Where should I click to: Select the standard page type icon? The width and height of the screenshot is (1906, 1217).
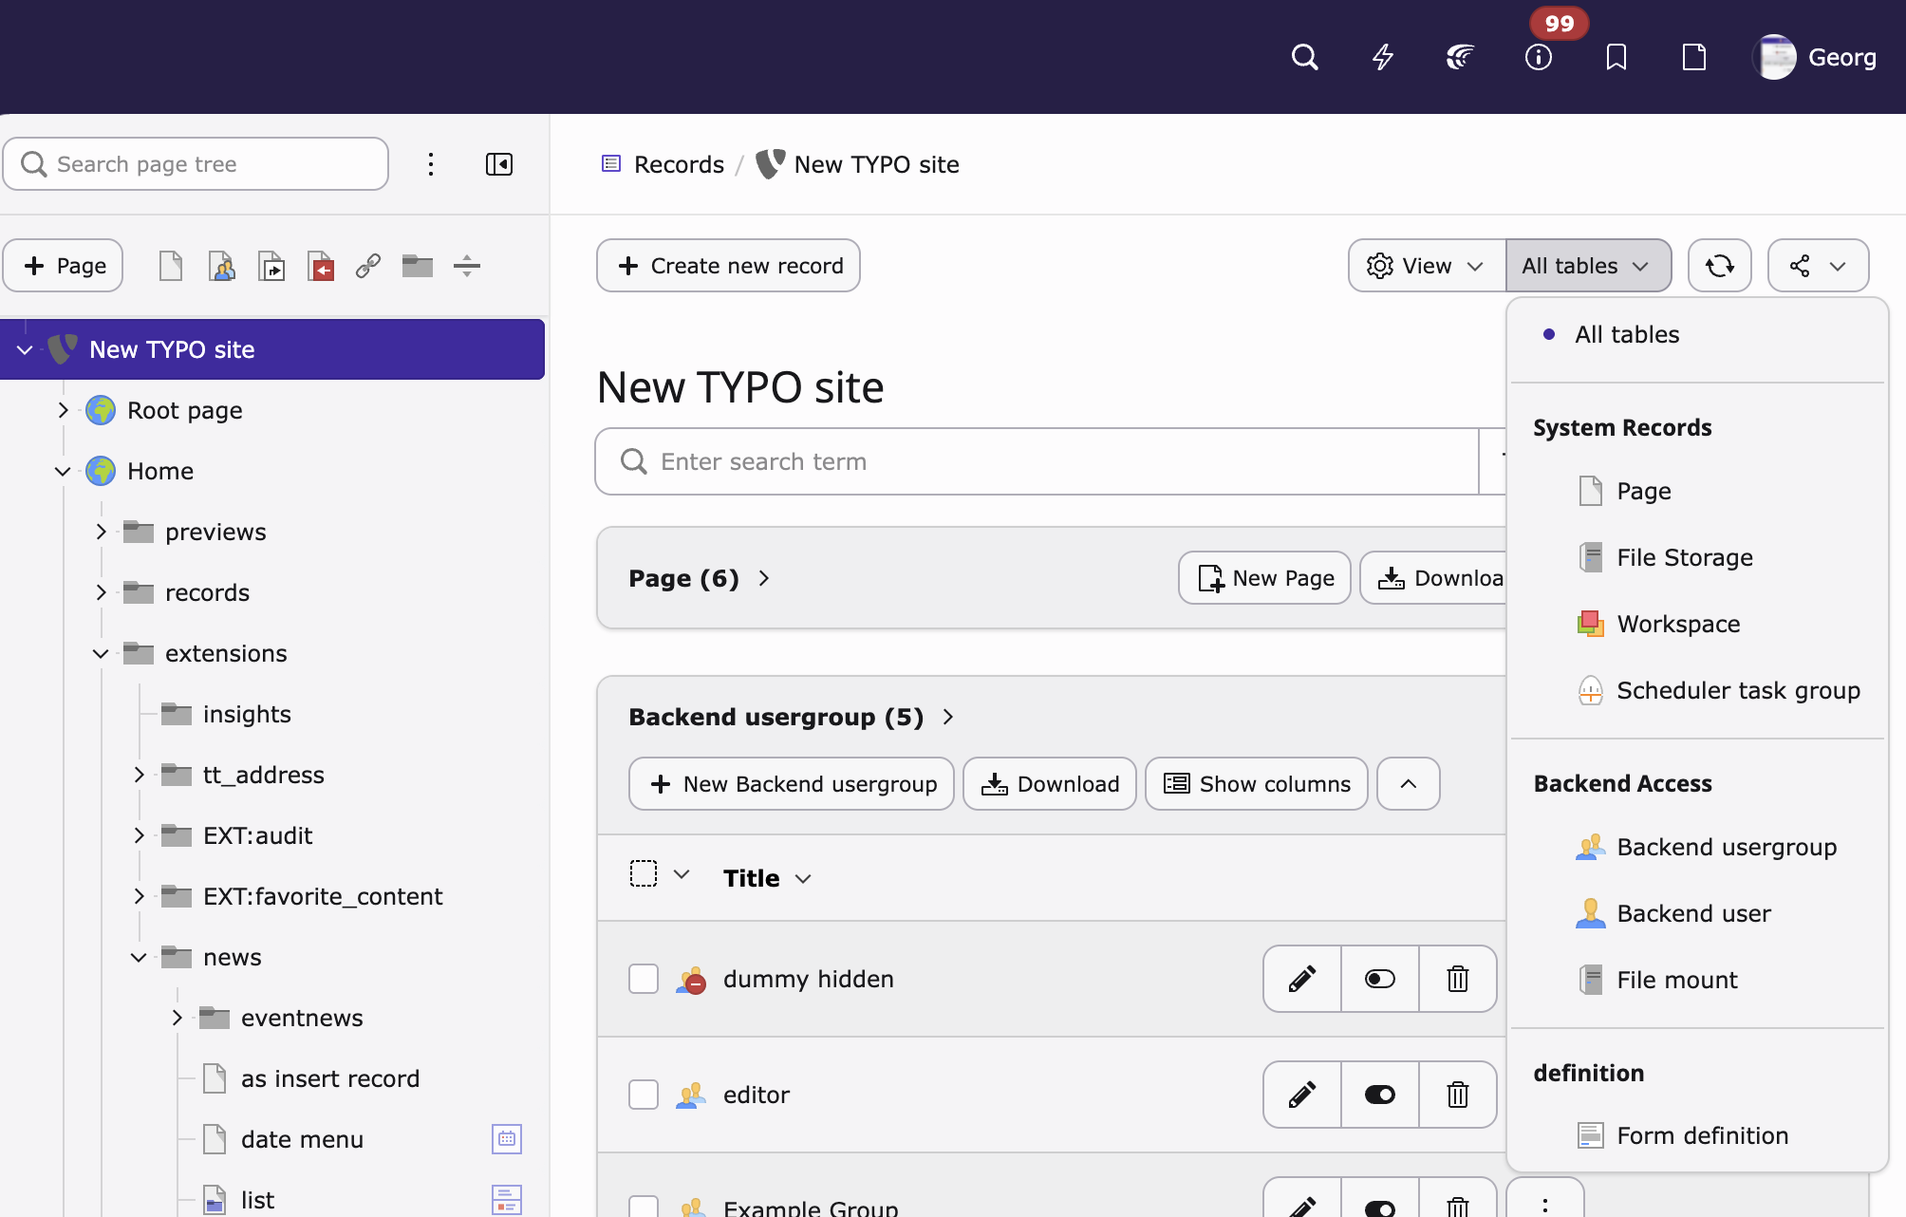(x=171, y=266)
